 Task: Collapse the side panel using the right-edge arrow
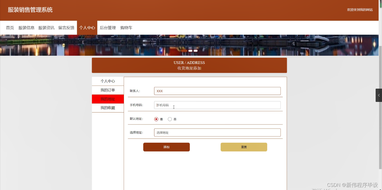(x=379, y=95)
